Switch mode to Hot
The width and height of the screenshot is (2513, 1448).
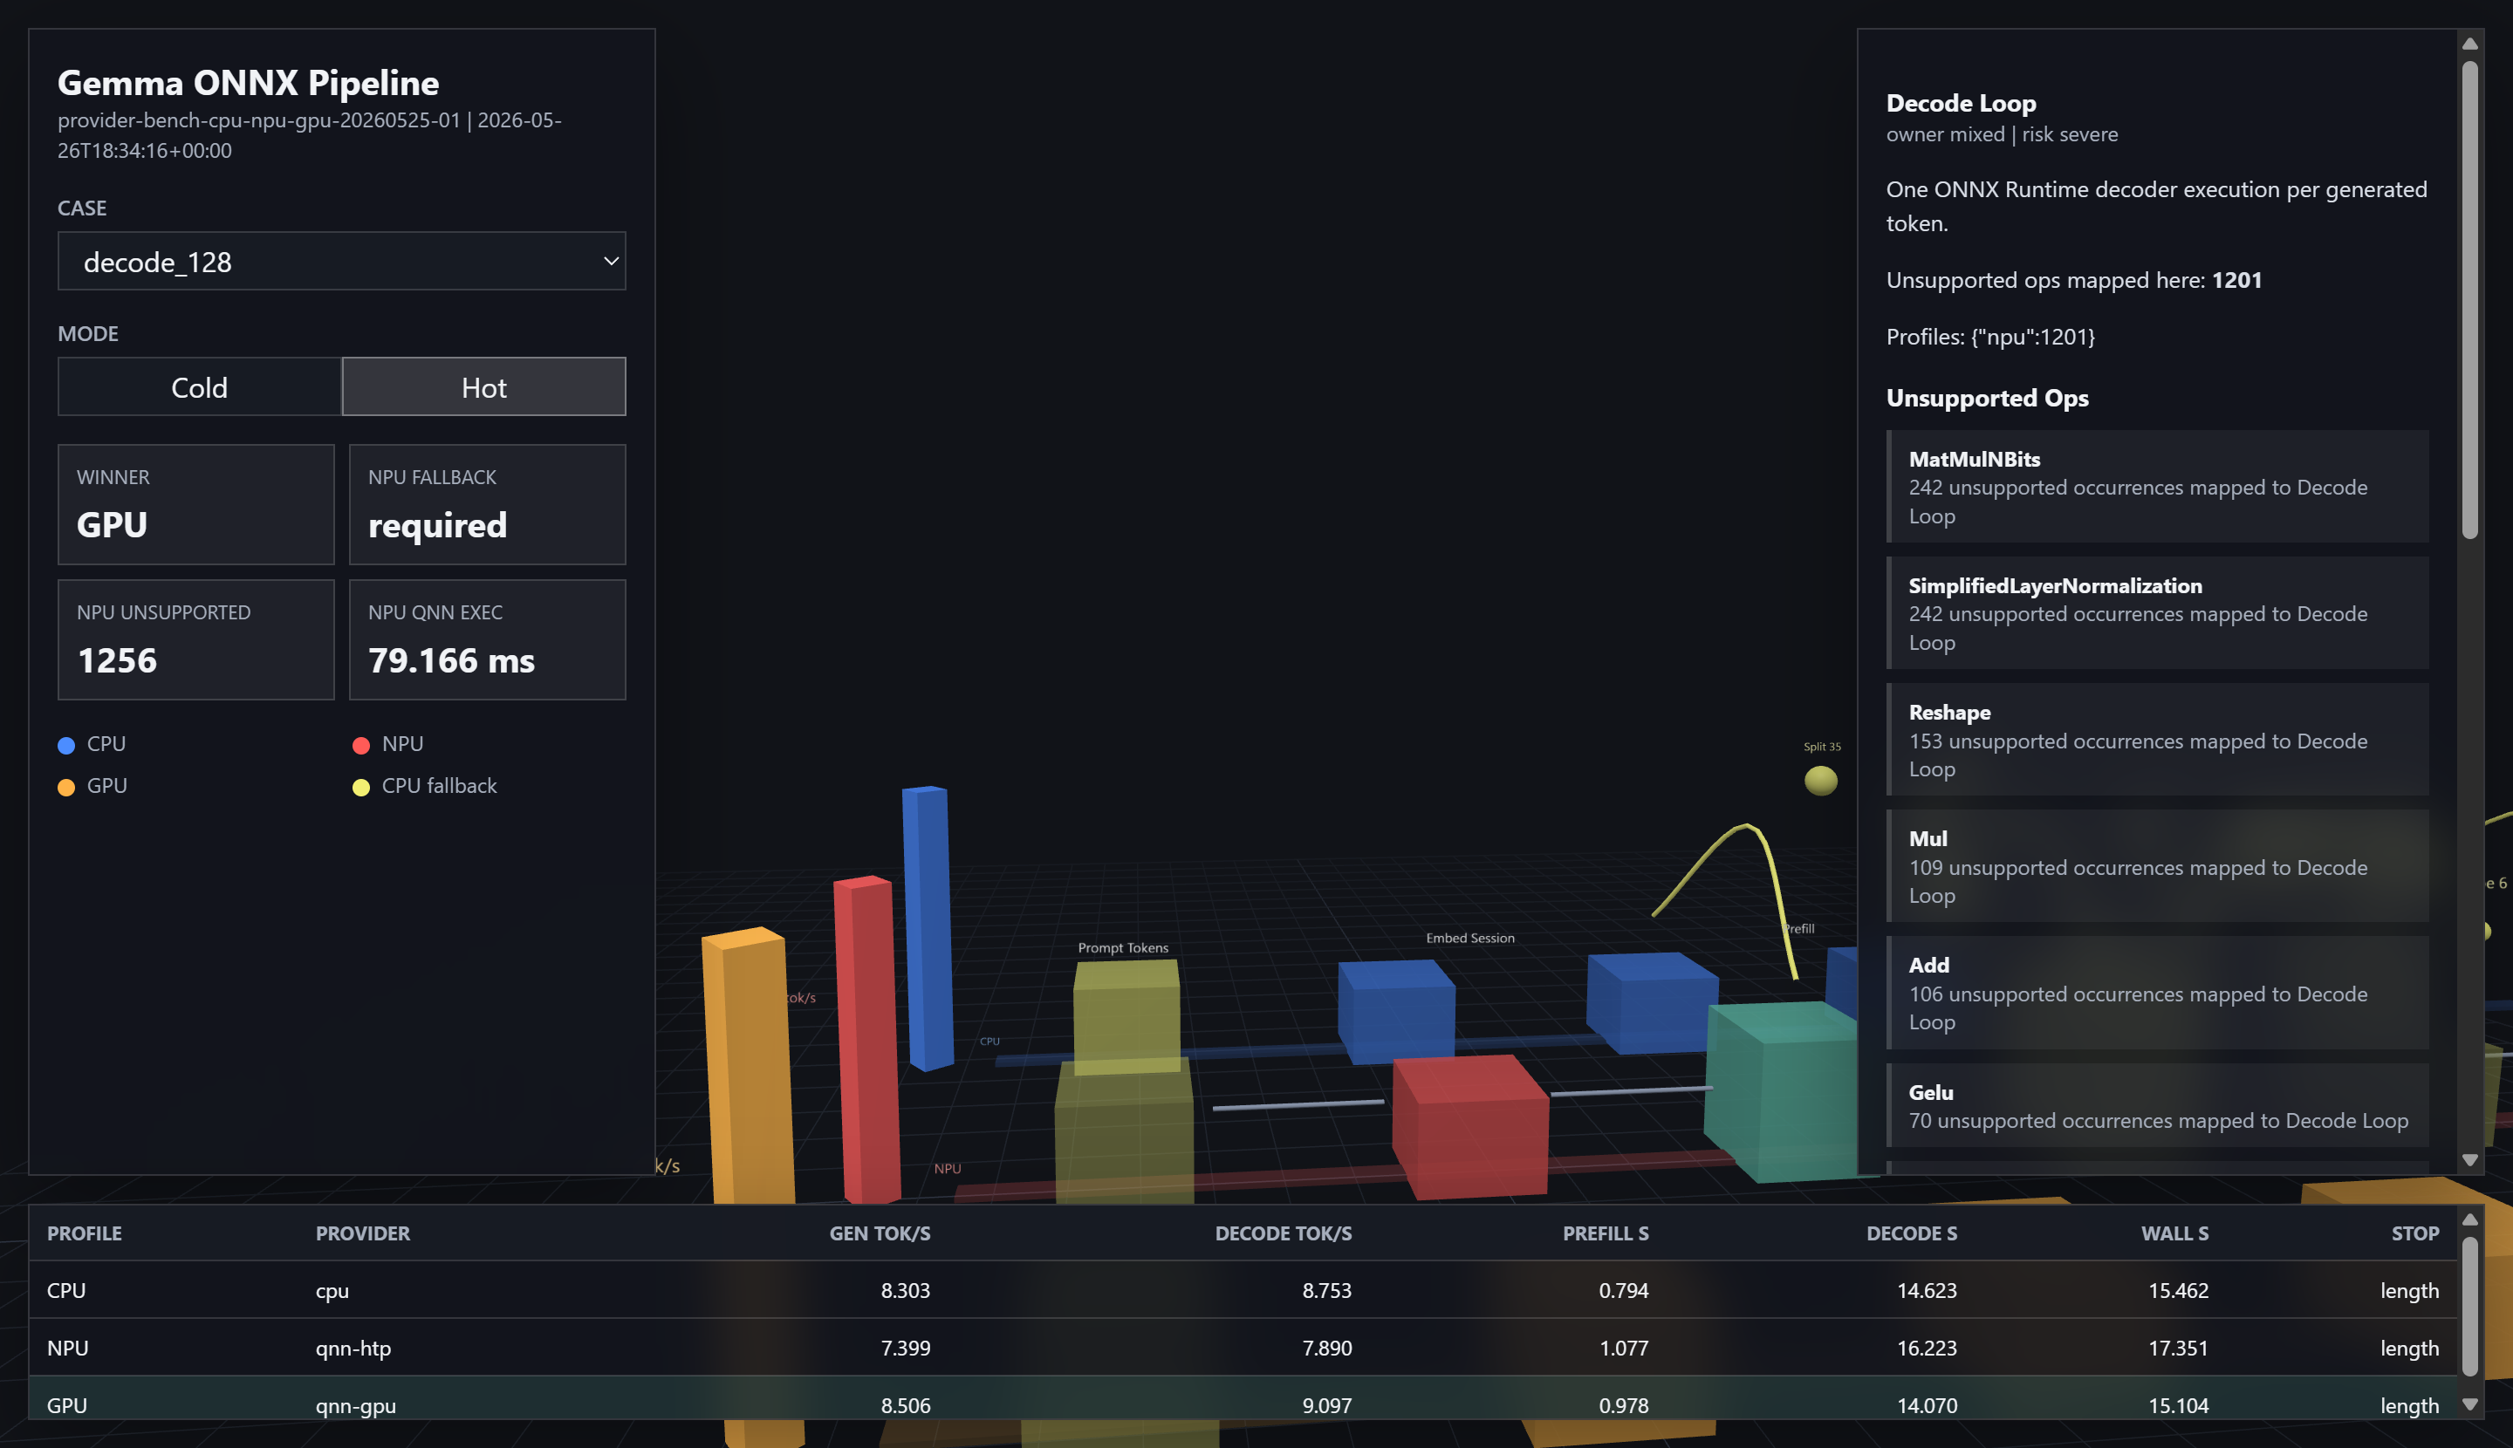click(483, 387)
